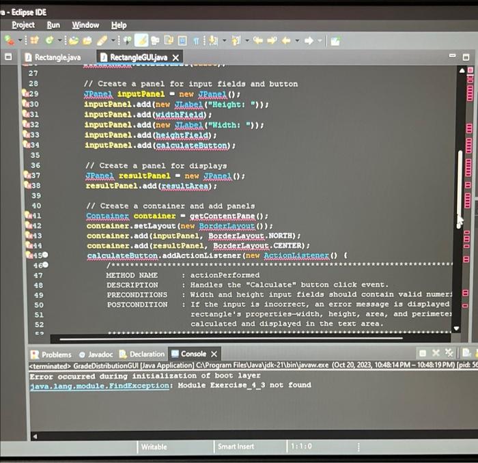Click the new Java class icon

click(49, 40)
